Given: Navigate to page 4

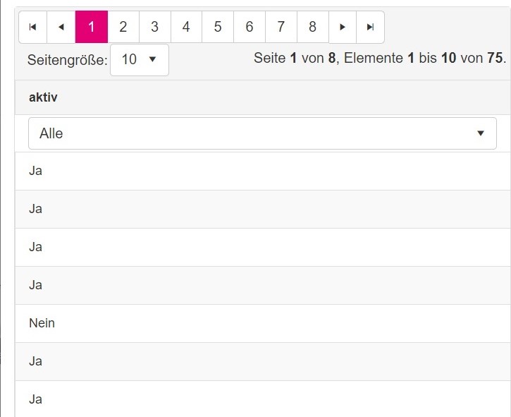Looking at the screenshot, I should 186,27.
